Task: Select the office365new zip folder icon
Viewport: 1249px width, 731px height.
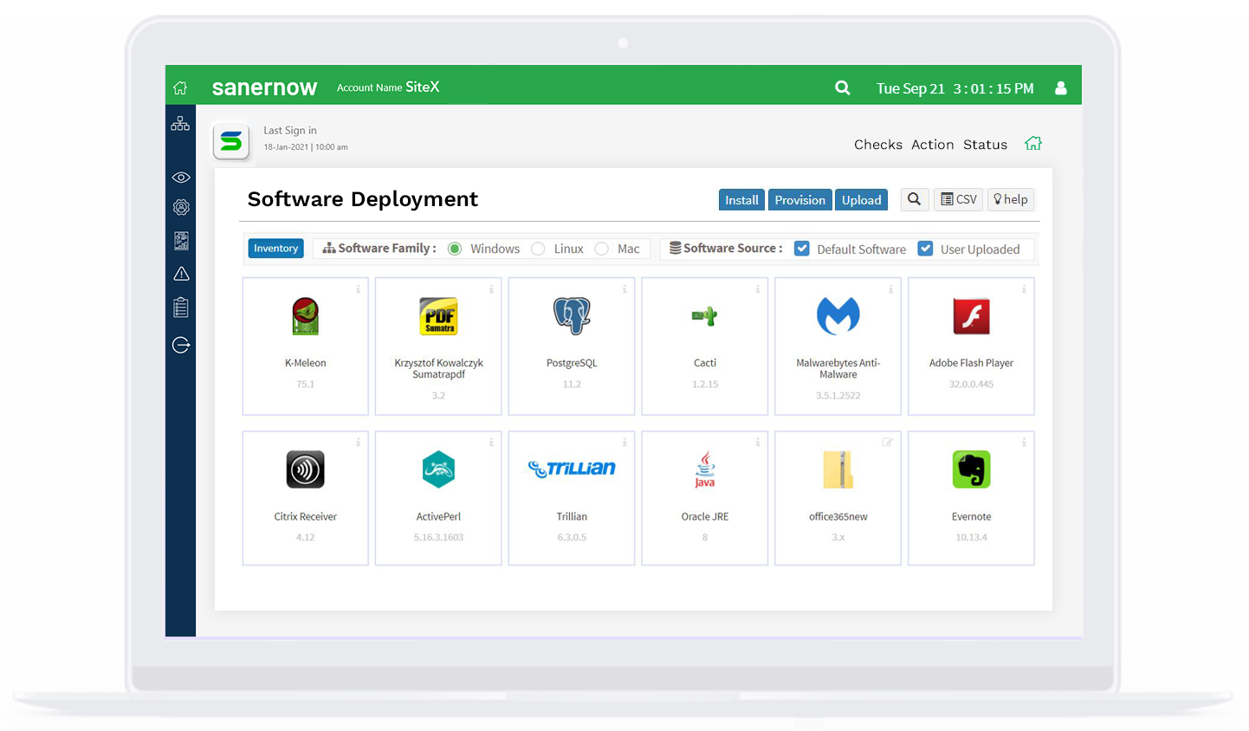Action: click(838, 469)
